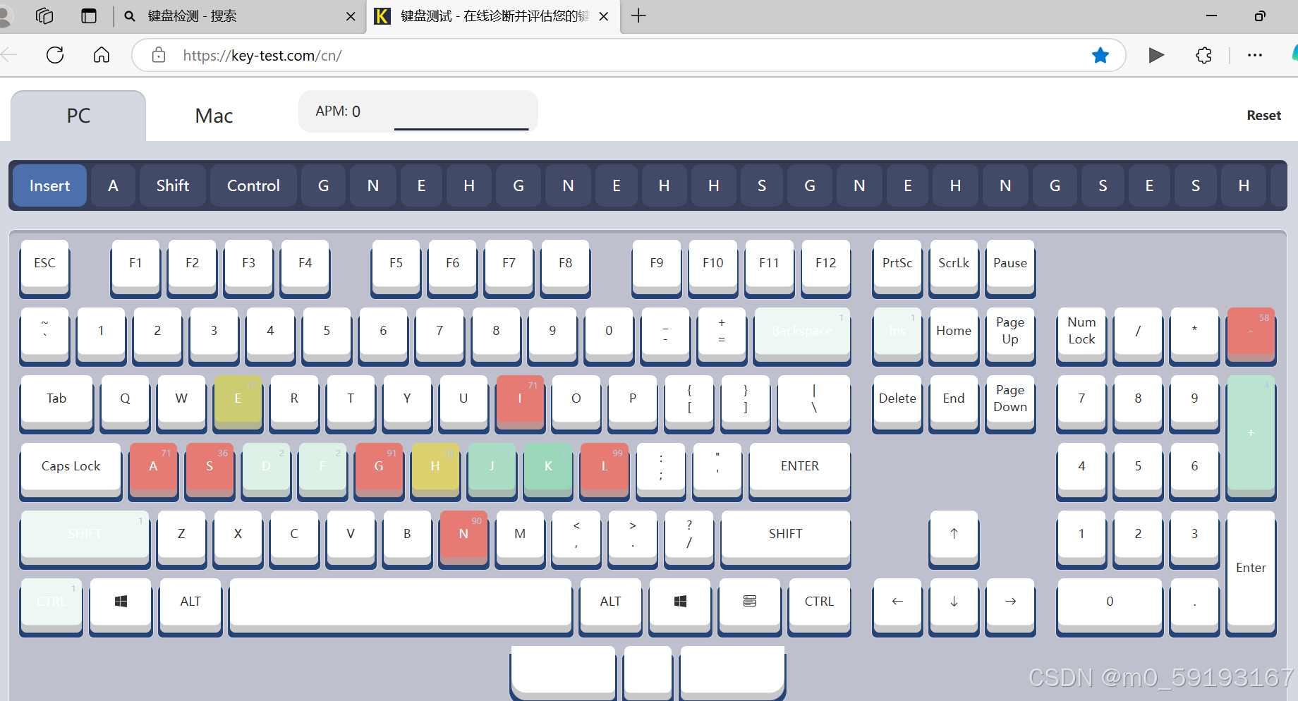Open the workspaces icon in title bar
This screenshot has height=701, width=1298.
(x=44, y=16)
